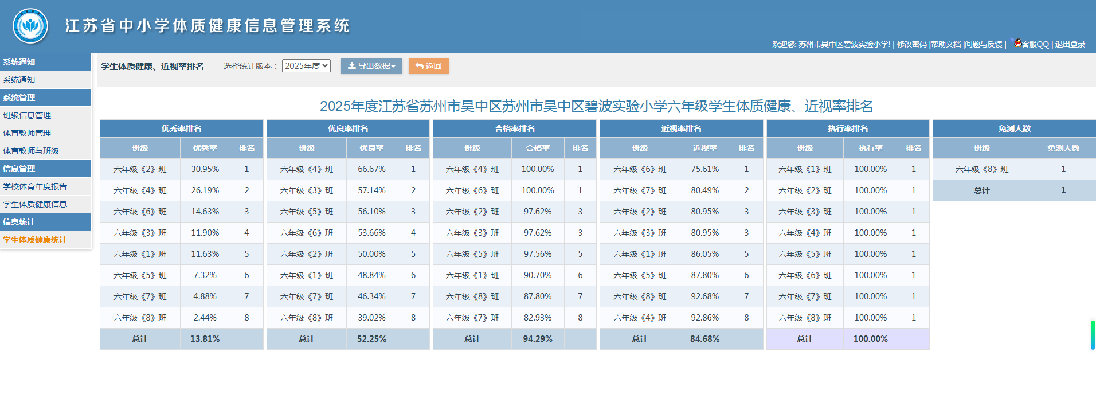Click the 近视率 column header

tap(704, 148)
